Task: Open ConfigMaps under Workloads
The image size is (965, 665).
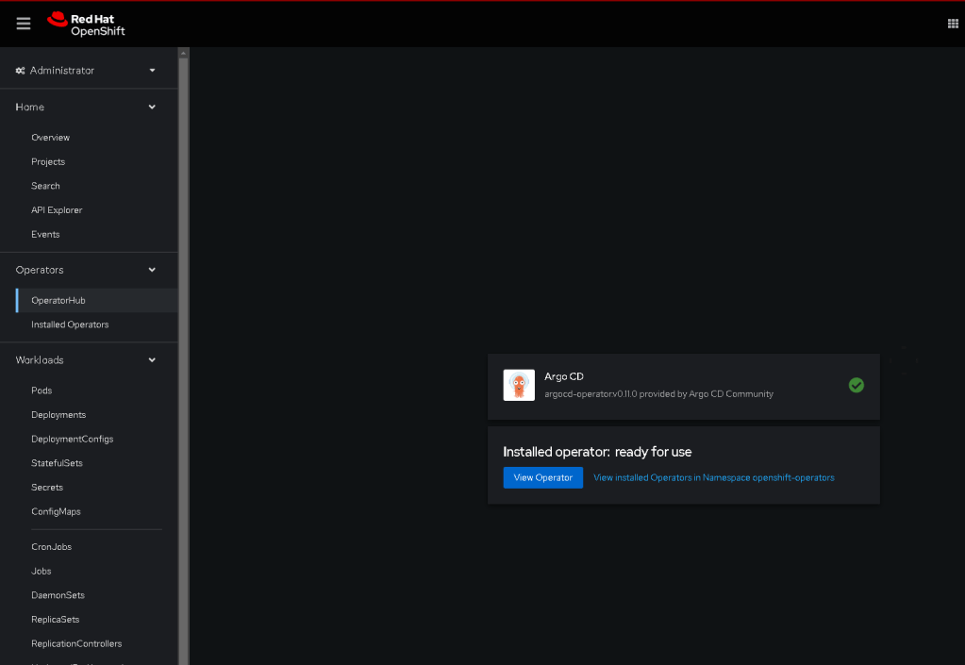Action: 56,512
